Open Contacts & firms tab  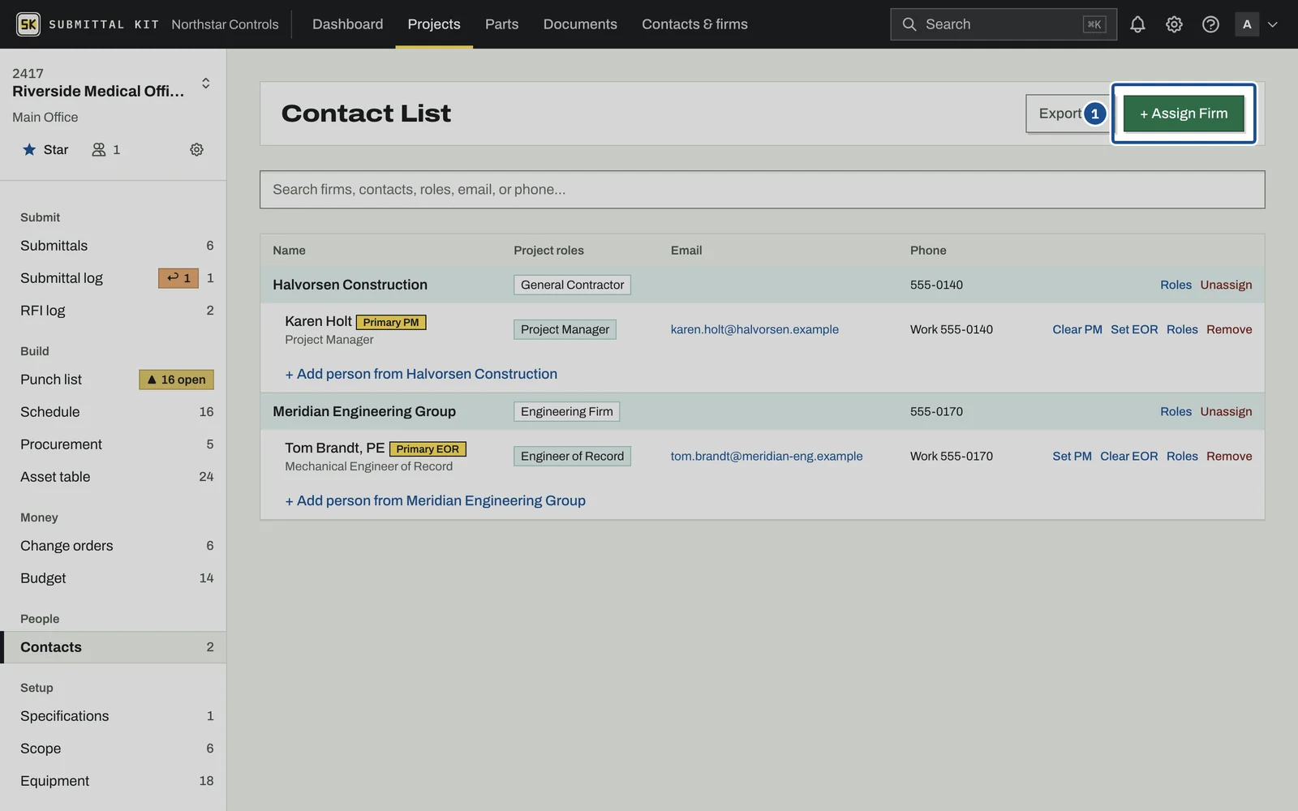point(694,24)
